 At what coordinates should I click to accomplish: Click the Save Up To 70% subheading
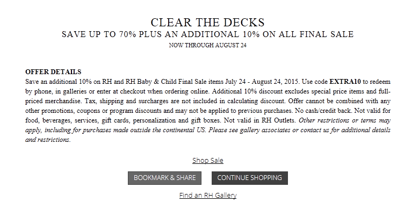coord(208,34)
